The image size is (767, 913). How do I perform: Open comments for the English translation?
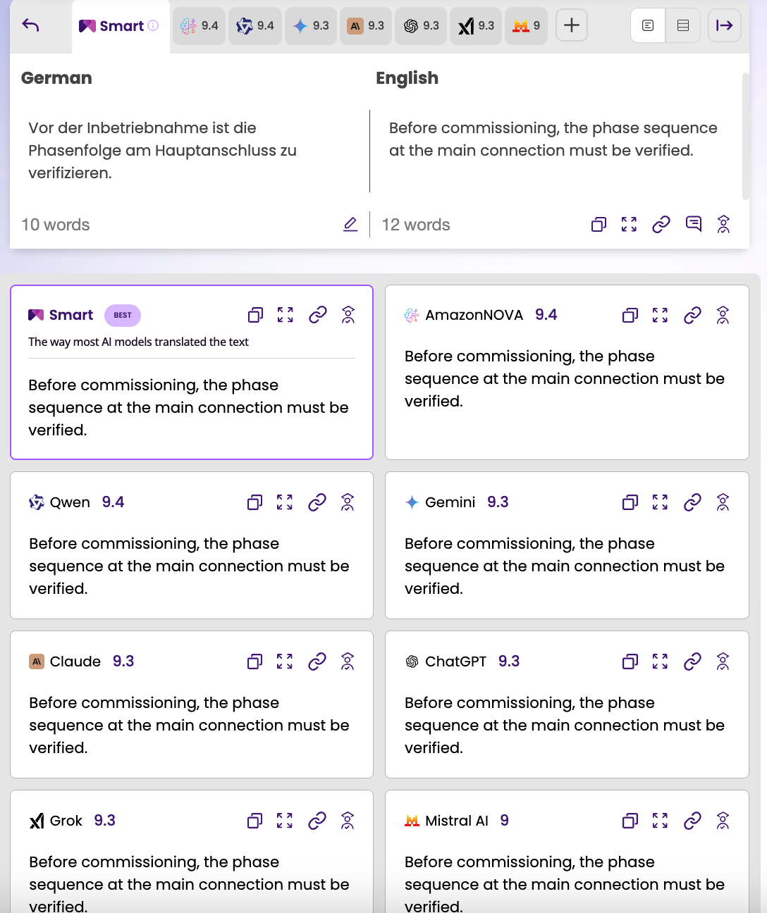694,224
